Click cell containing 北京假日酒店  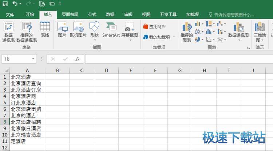pyautogui.click(x=27, y=128)
